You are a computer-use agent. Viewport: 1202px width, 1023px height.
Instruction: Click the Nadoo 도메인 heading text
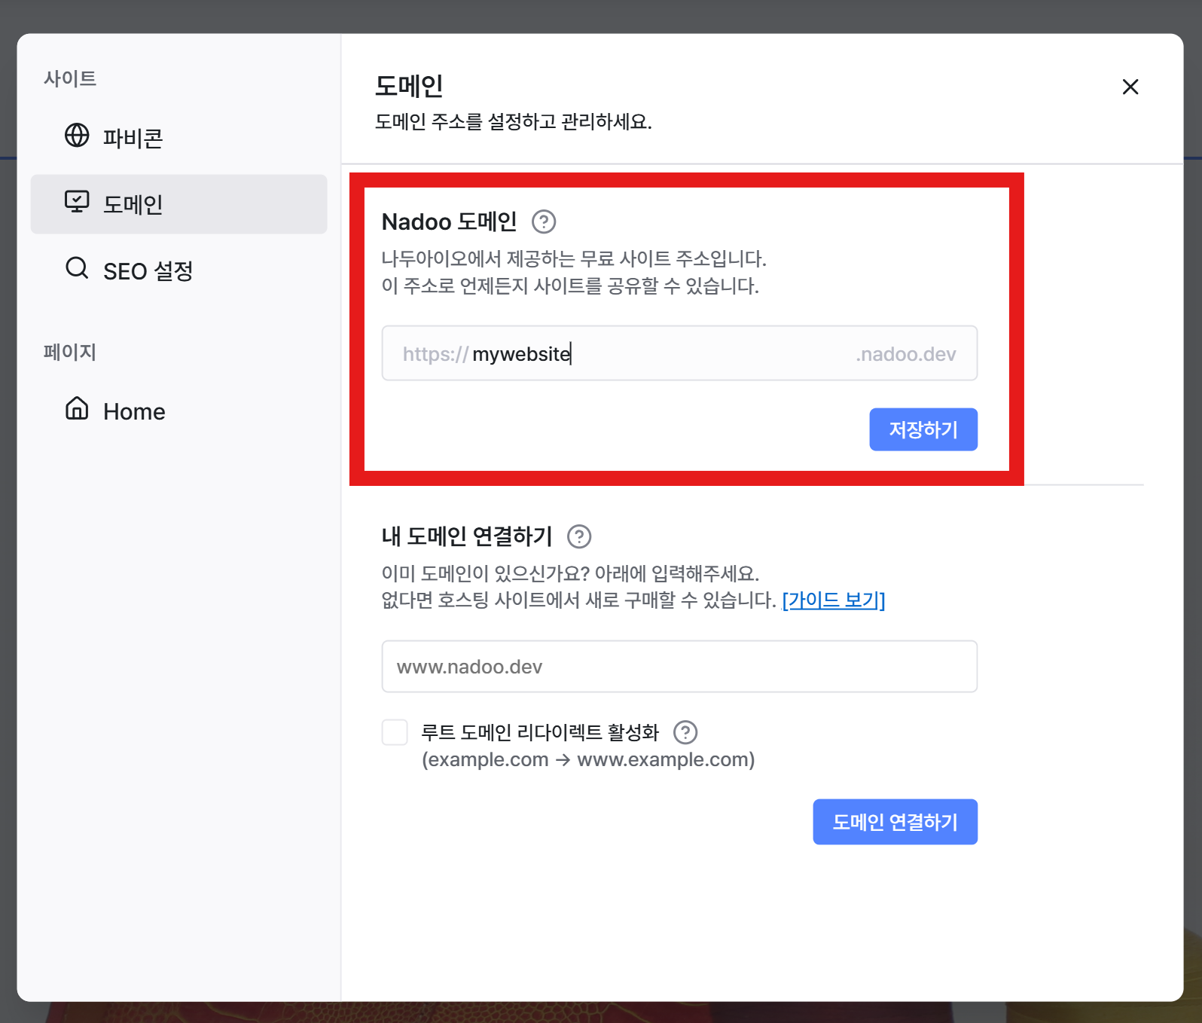pyautogui.click(x=450, y=221)
